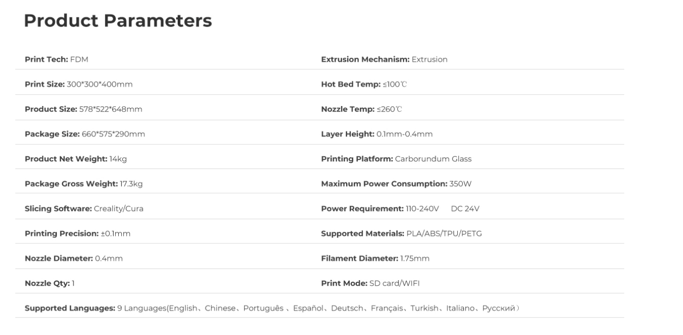Image resolution: width=683 pixels, height=335 pixels.
Task: Click the Print Tech FDM row
Action: [57, 59]
